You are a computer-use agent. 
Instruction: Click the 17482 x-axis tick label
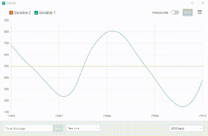59,116
